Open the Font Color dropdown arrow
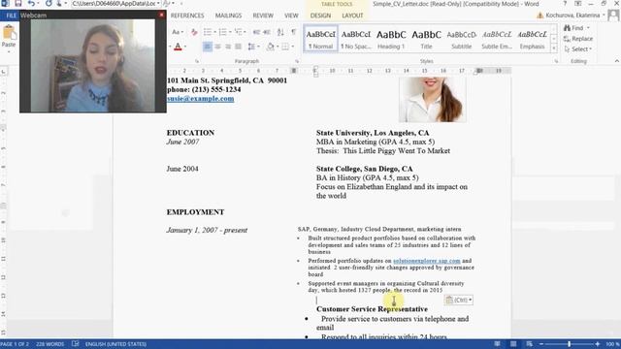Image resolution: width=621 pixels, height=349 pixels. [x=185, y=47]
